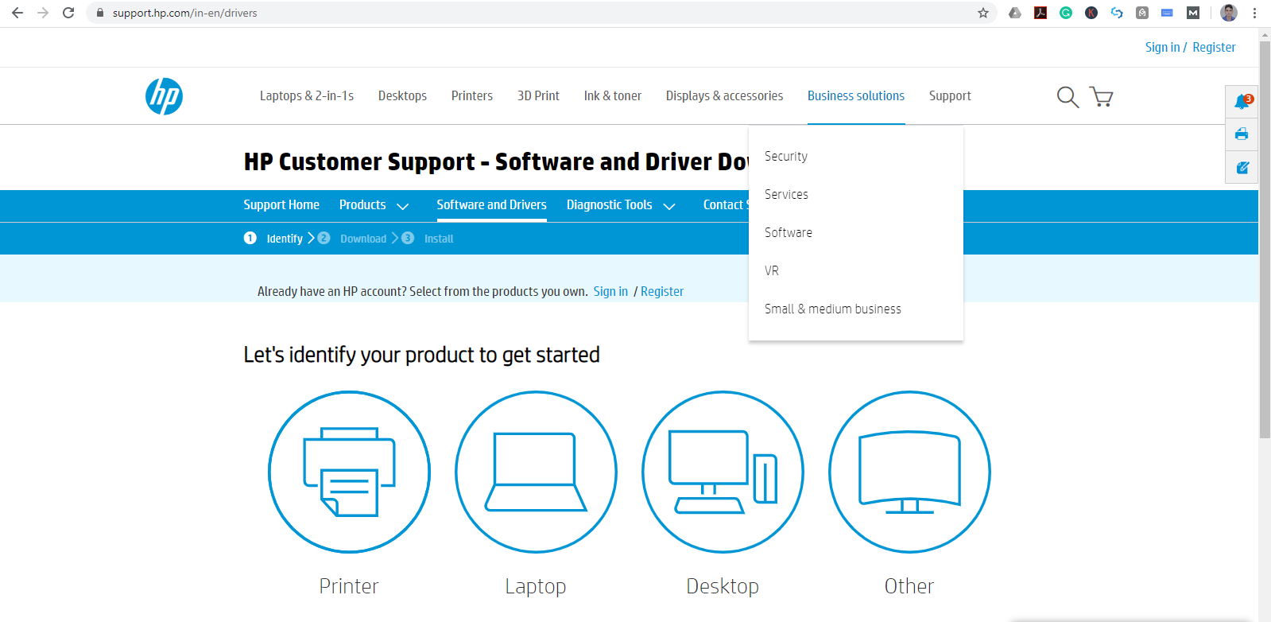Image resolution: width=1271 pixels, height=622 pixels.
Task: Choose Small & medium business entry
Action: coord(833,309)
